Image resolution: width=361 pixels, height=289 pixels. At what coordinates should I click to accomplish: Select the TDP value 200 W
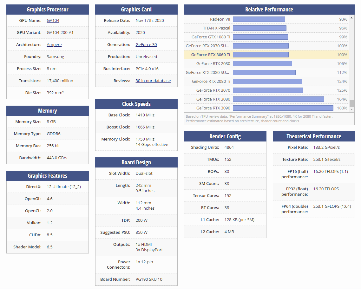[x=141, y=220]
